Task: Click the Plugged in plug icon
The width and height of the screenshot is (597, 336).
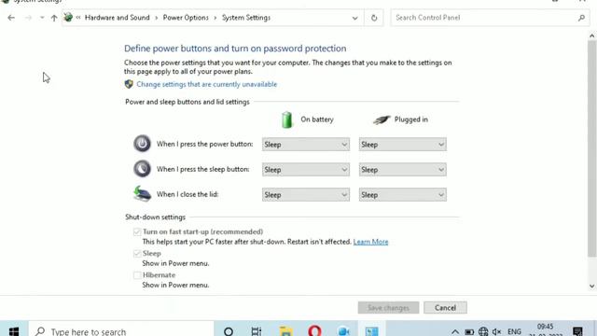Action: (x=382, y=119)
